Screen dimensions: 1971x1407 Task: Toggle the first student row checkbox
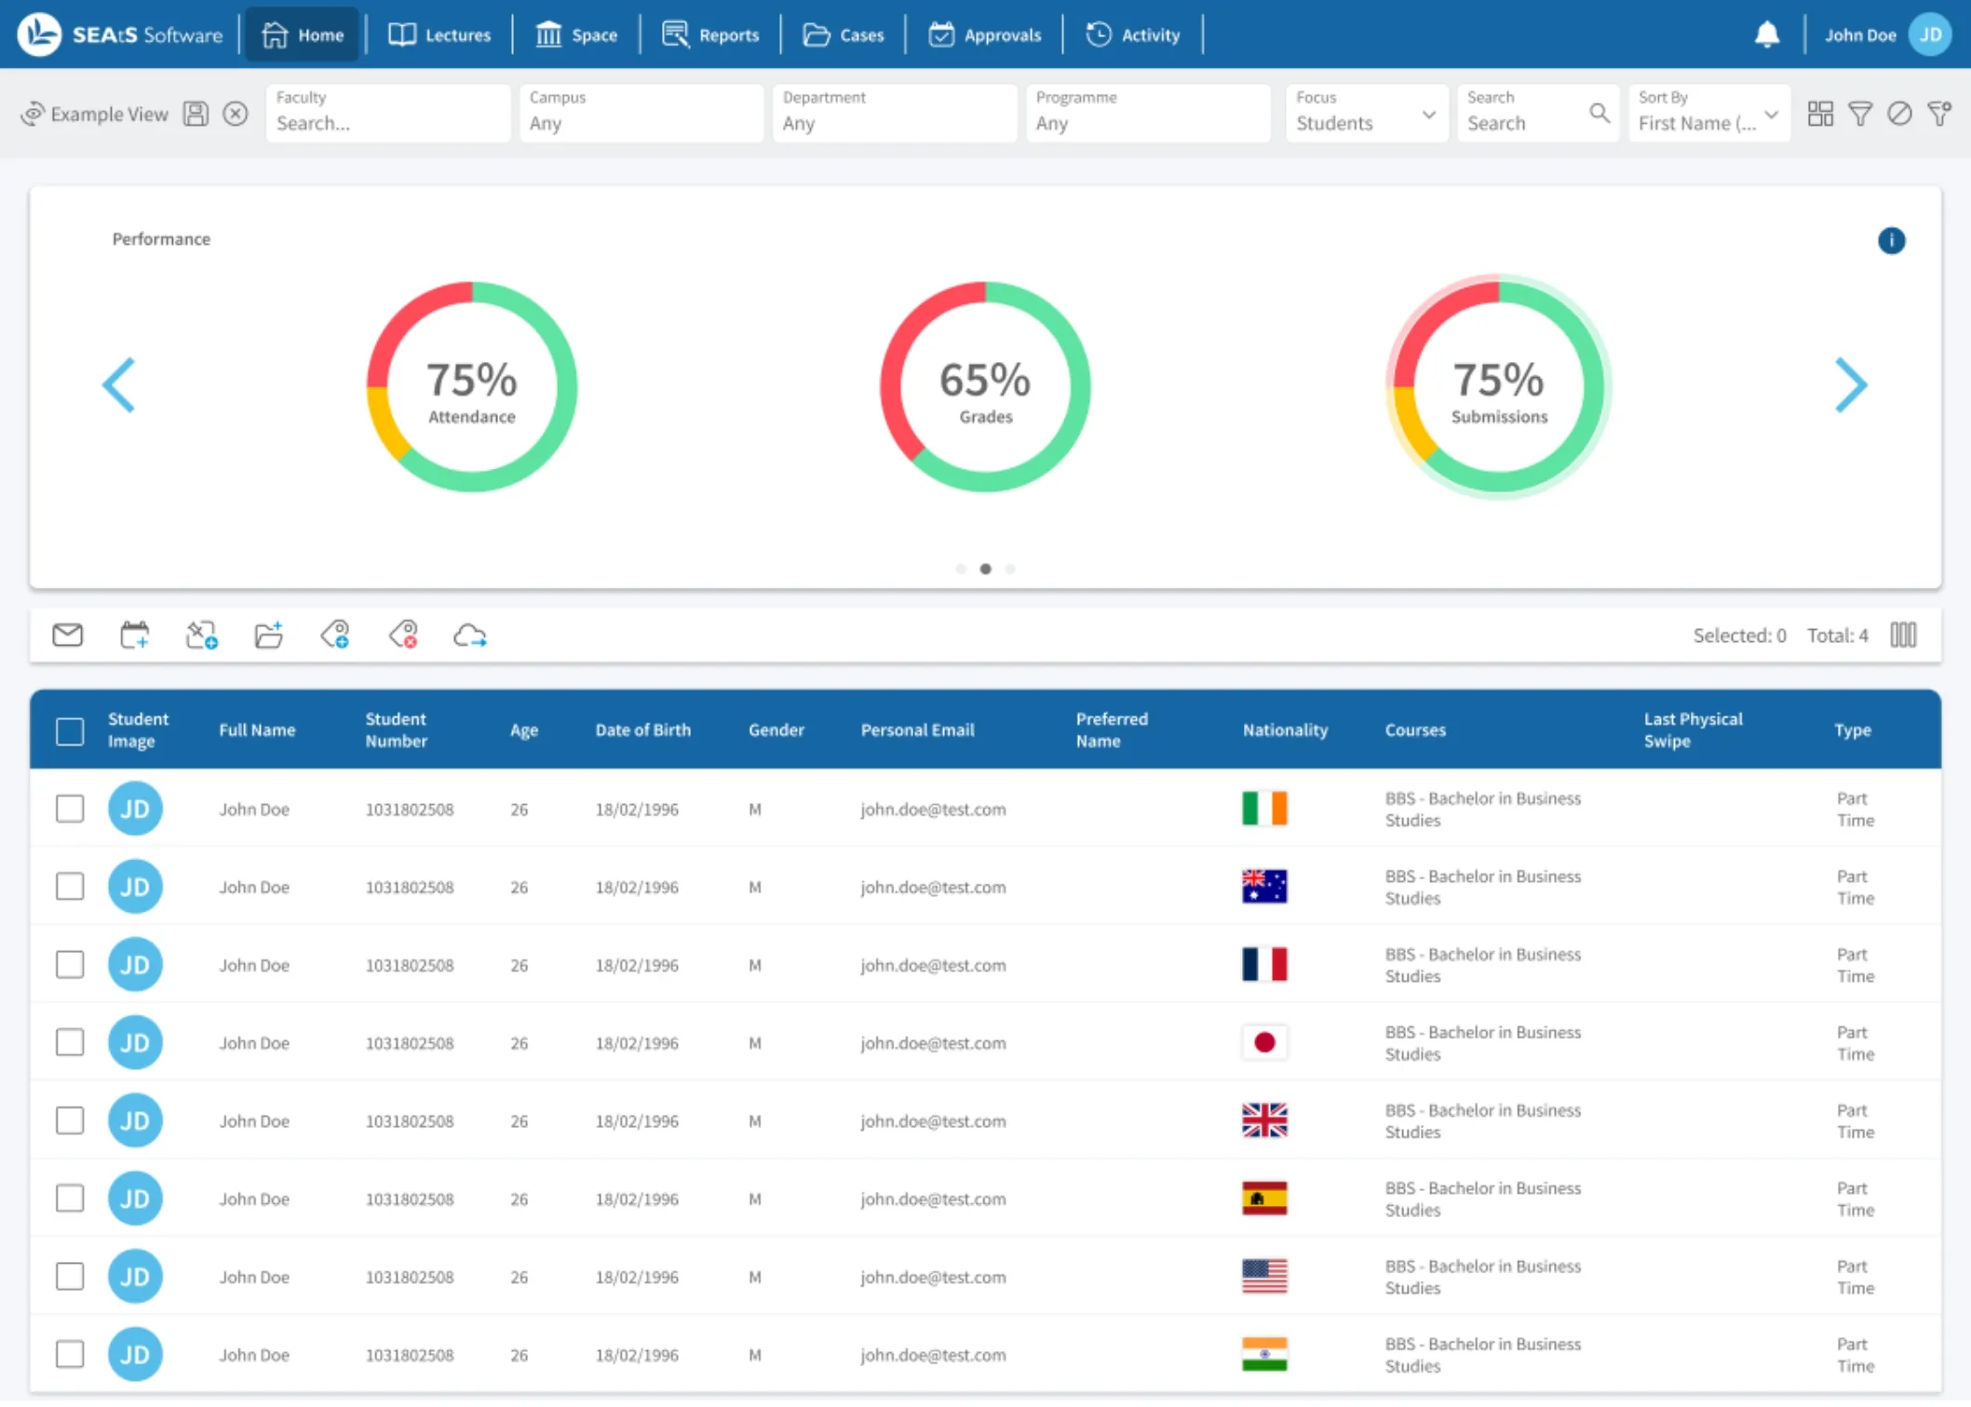point(70,807)
